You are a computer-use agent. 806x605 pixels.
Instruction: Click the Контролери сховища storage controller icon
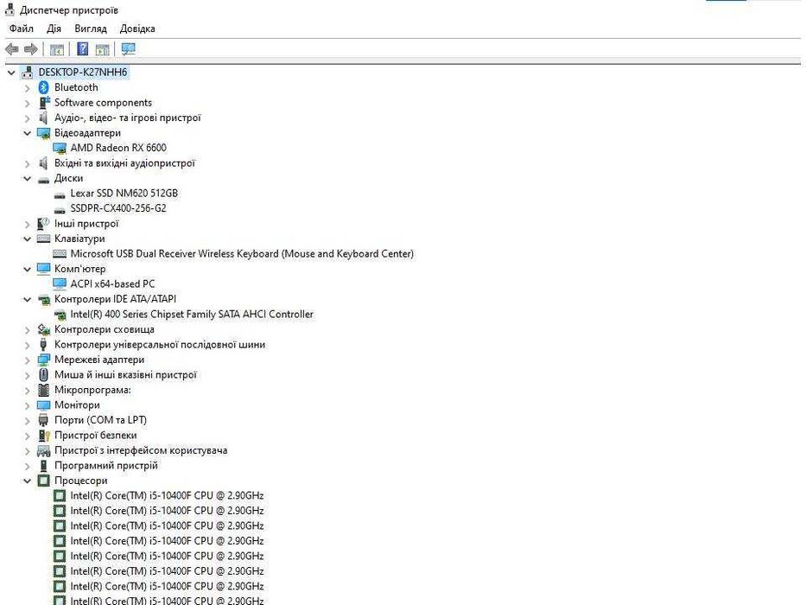point(44,329)
